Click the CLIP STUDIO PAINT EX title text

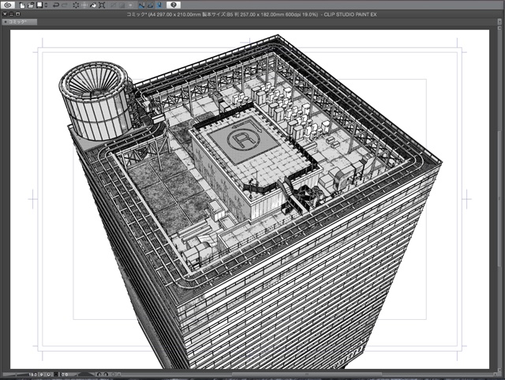click(350, 14)
